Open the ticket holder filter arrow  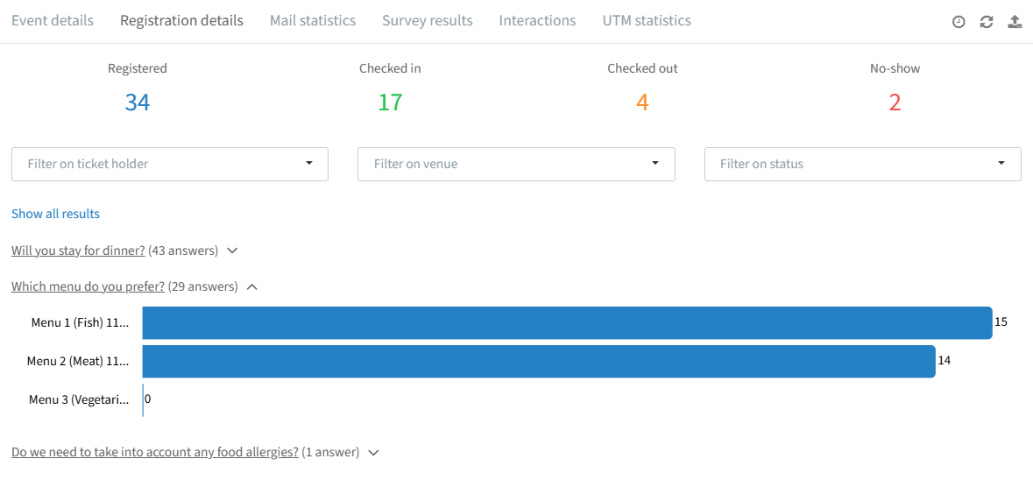point(309,163)
